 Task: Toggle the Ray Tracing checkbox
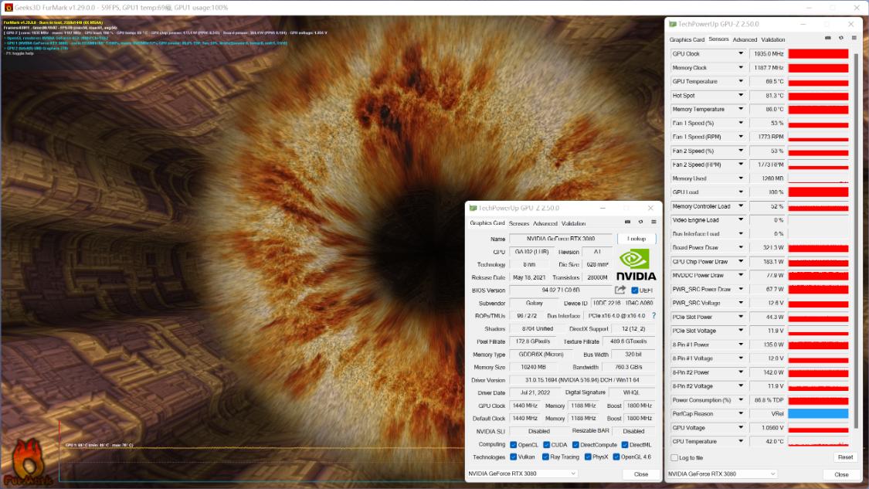[545, 457]
